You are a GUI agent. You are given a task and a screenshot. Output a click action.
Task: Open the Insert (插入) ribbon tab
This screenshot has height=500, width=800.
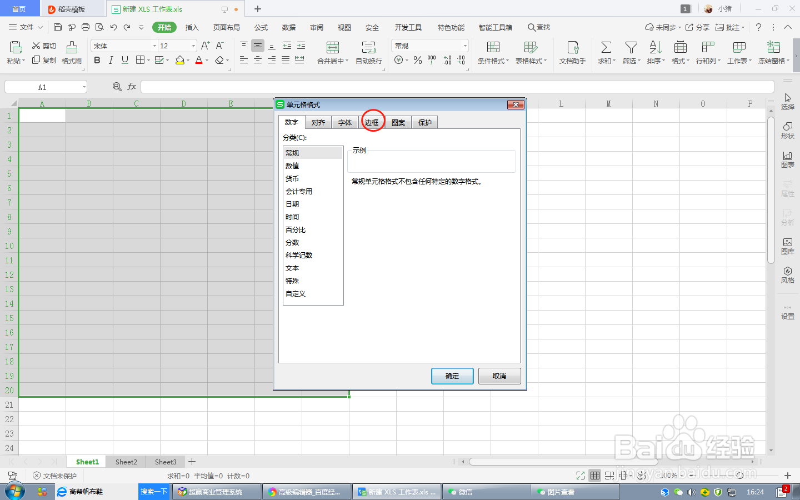pos(192,27)
